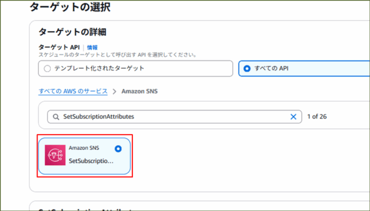
Task: Open the 情報 info link
Action: pyautogui.click(x=92, y=47)
